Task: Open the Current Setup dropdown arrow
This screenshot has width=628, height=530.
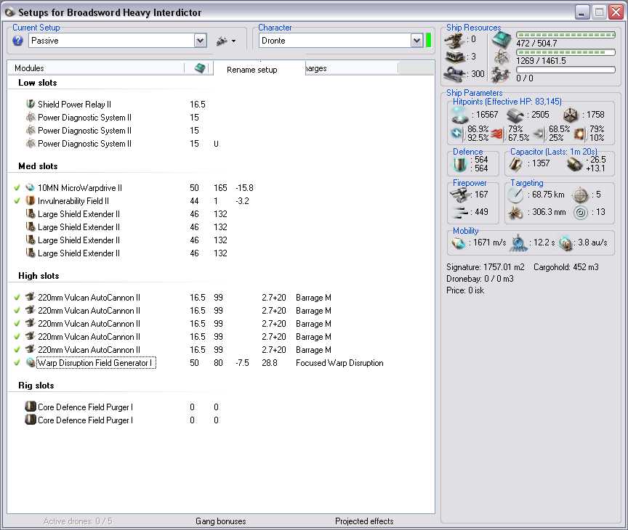Action: (x=201, y=41)
